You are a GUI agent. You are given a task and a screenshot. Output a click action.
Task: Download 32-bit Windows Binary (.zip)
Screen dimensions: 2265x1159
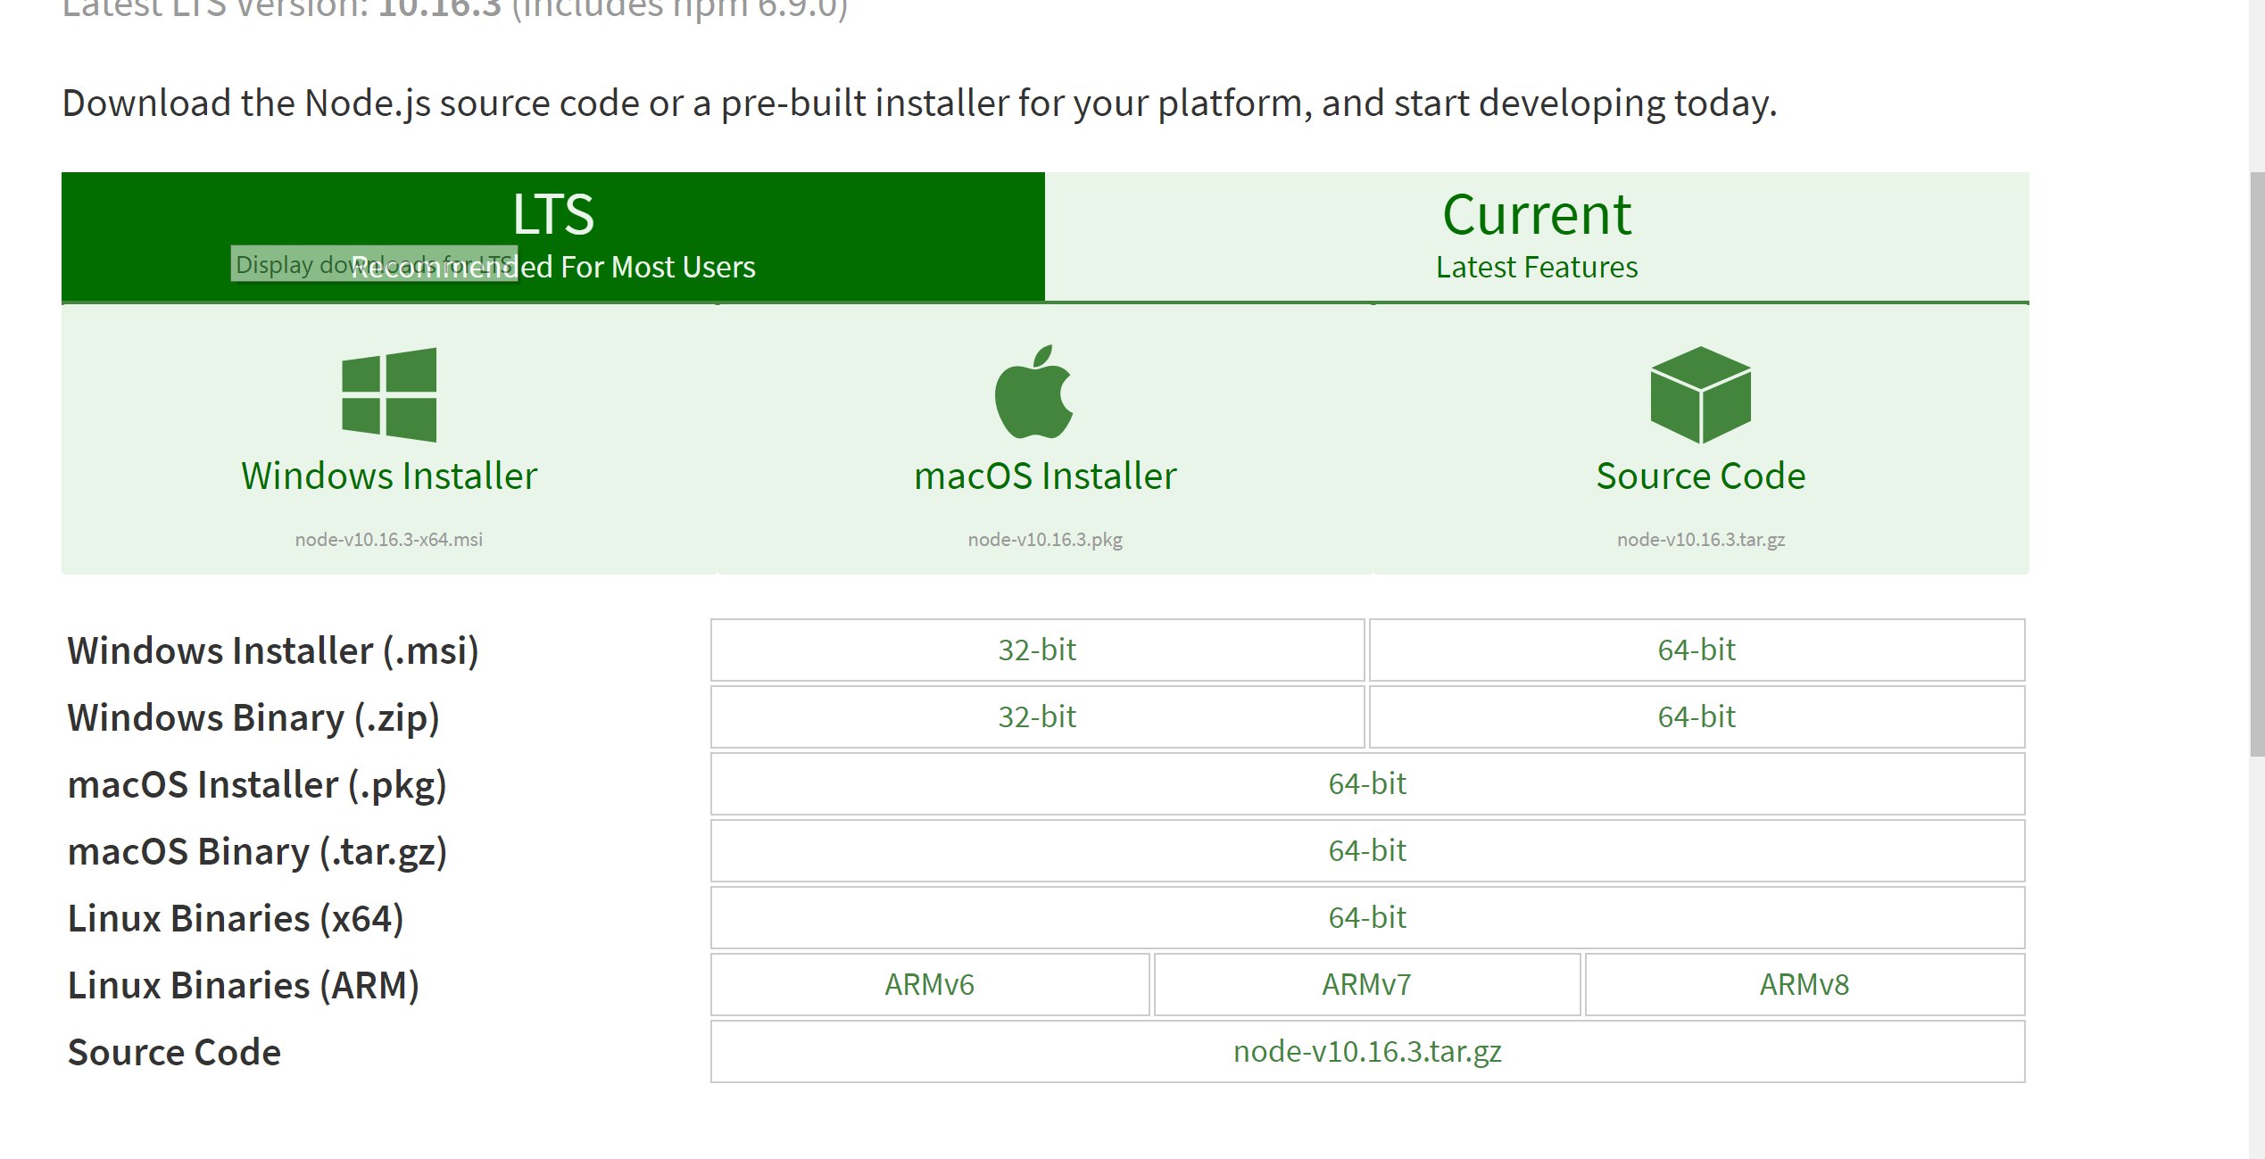pyautogui.click(x=1037, y=716)
